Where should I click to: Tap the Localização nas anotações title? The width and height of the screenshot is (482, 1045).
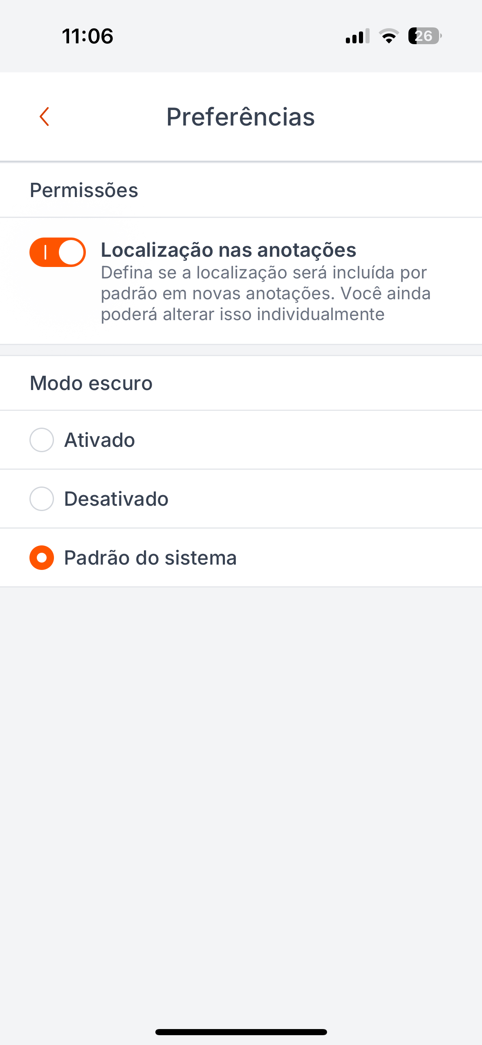pyautogui.click(x=229, y=250)
